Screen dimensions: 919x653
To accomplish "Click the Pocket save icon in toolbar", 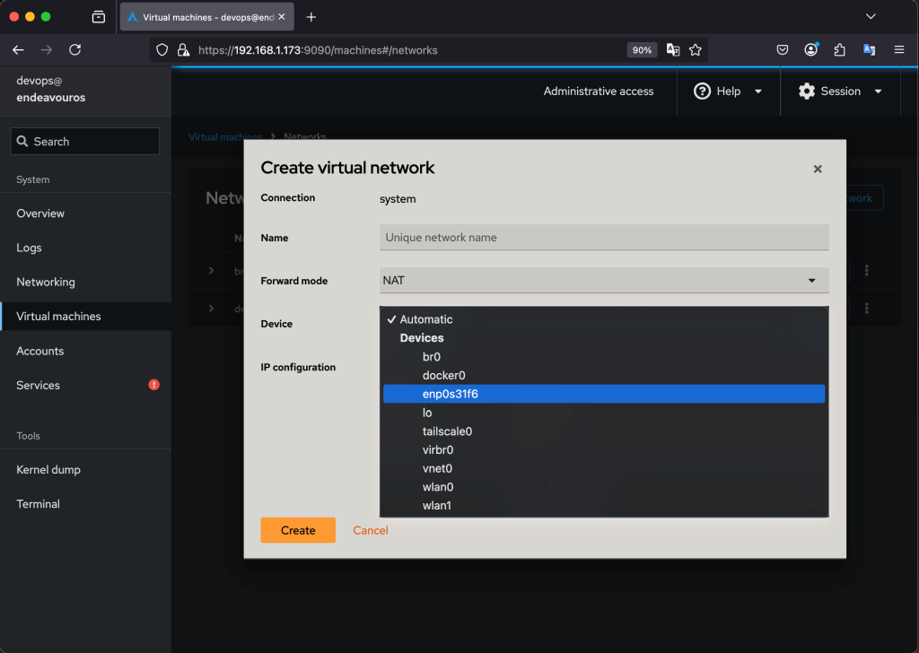I will tap(783, 50).
